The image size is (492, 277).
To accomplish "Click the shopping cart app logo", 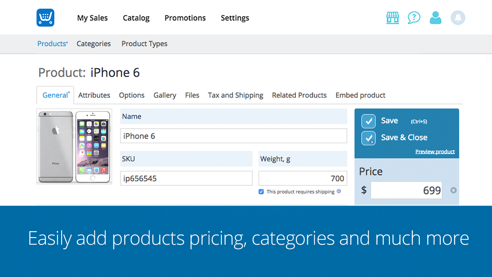I will 45,18.
